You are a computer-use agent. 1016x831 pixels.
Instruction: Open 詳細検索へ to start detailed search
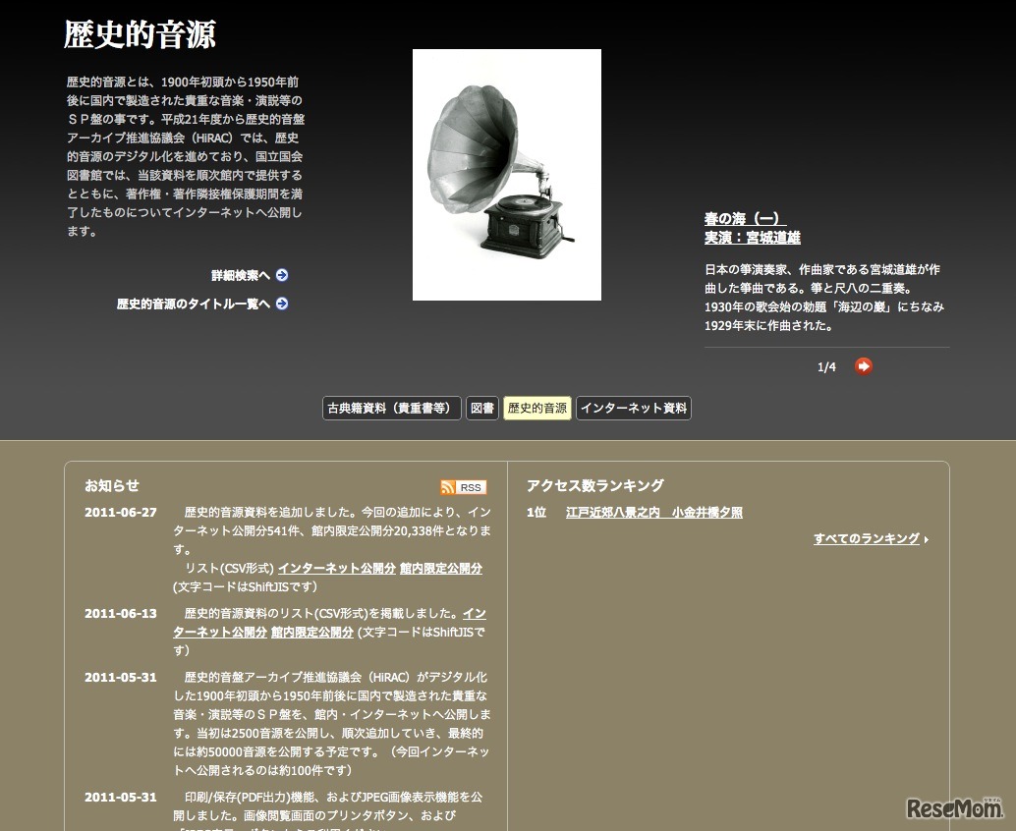[x=239, y=275]
